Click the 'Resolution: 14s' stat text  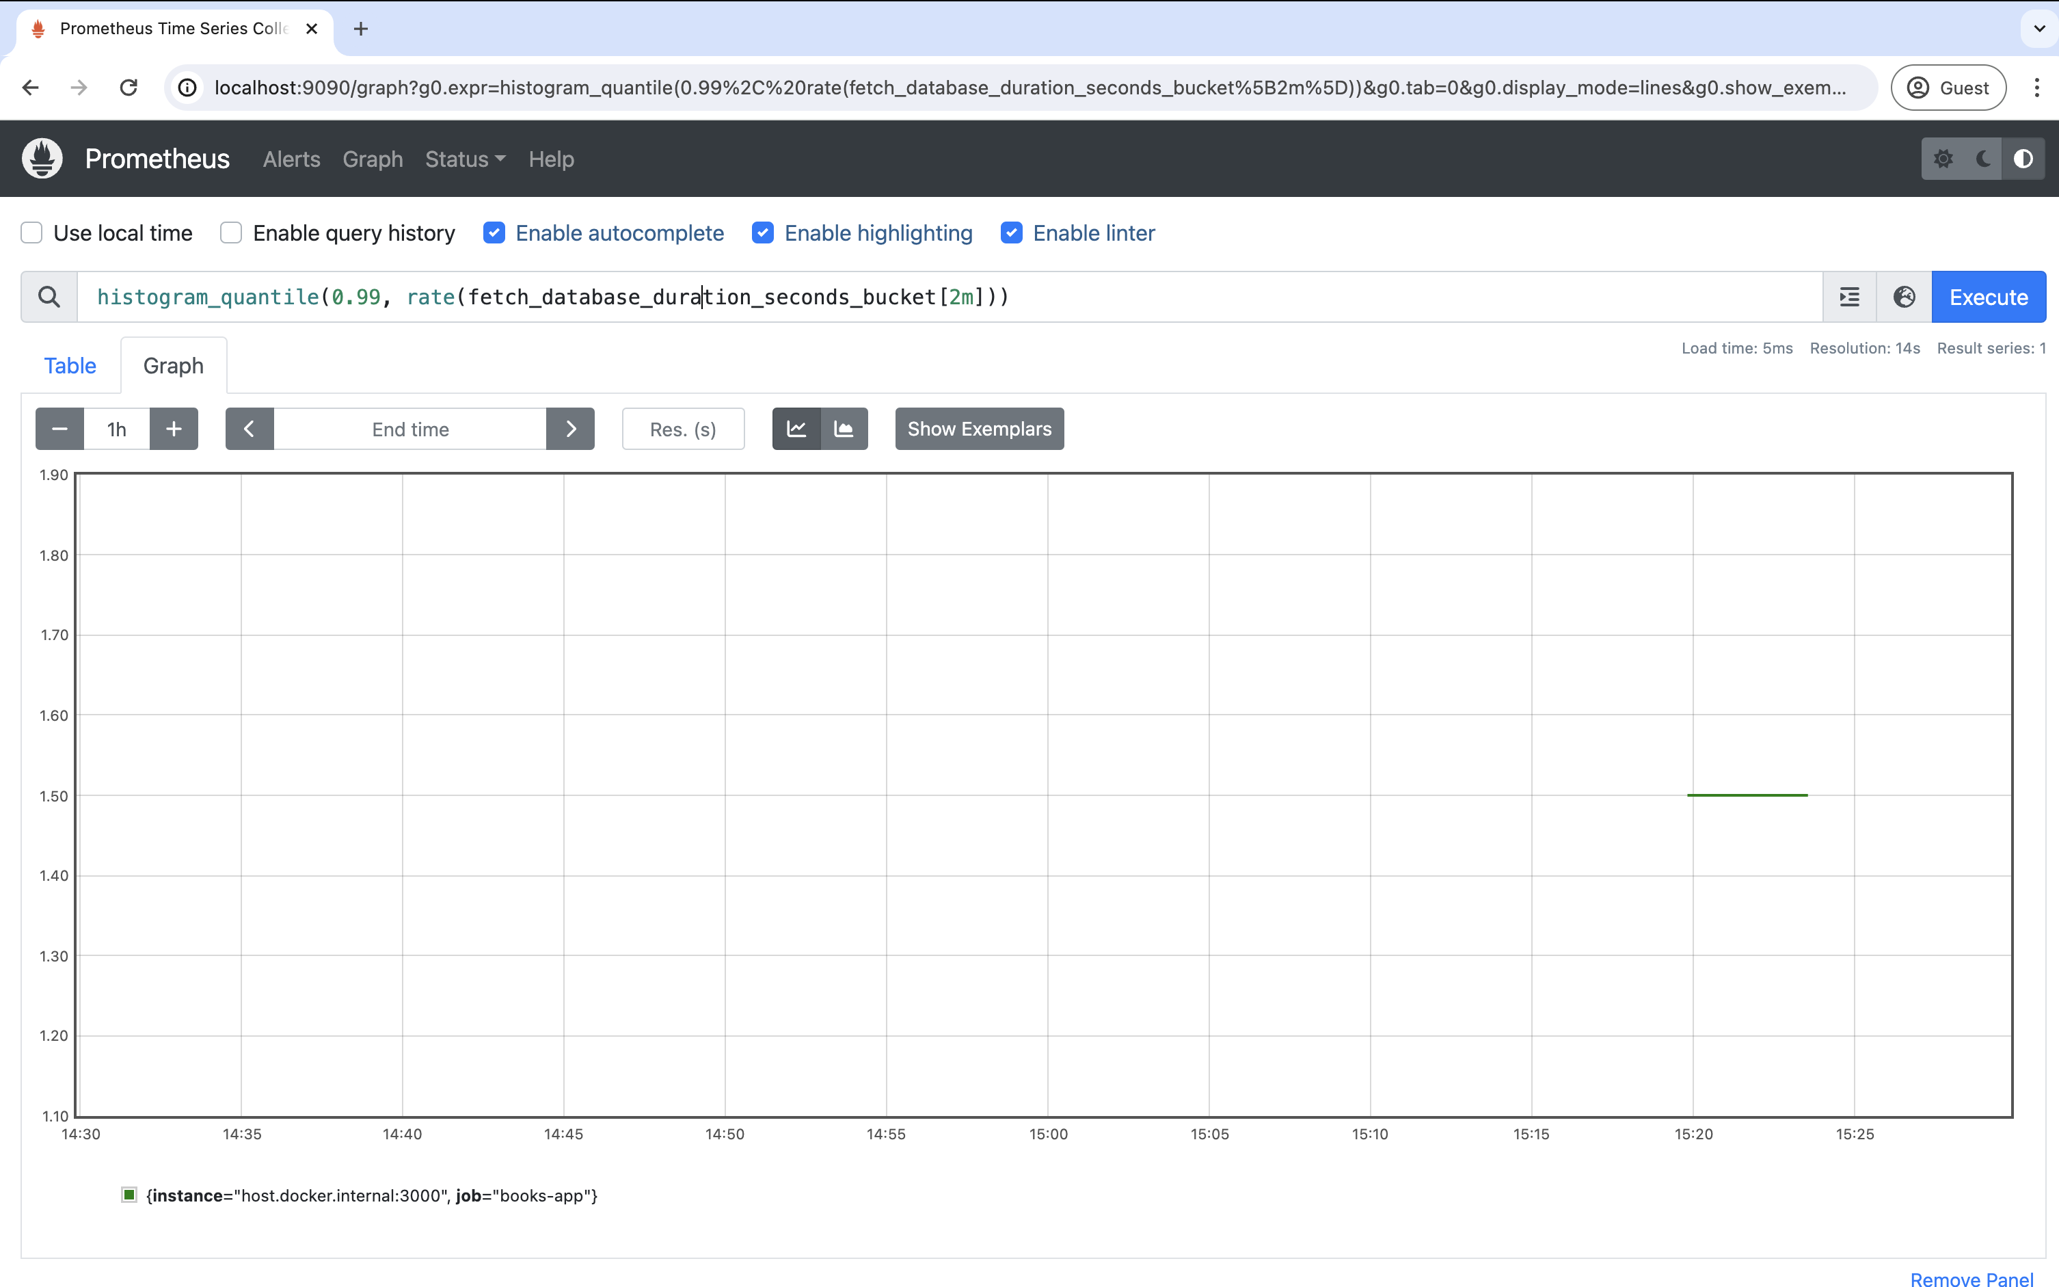coord(1865,348)
